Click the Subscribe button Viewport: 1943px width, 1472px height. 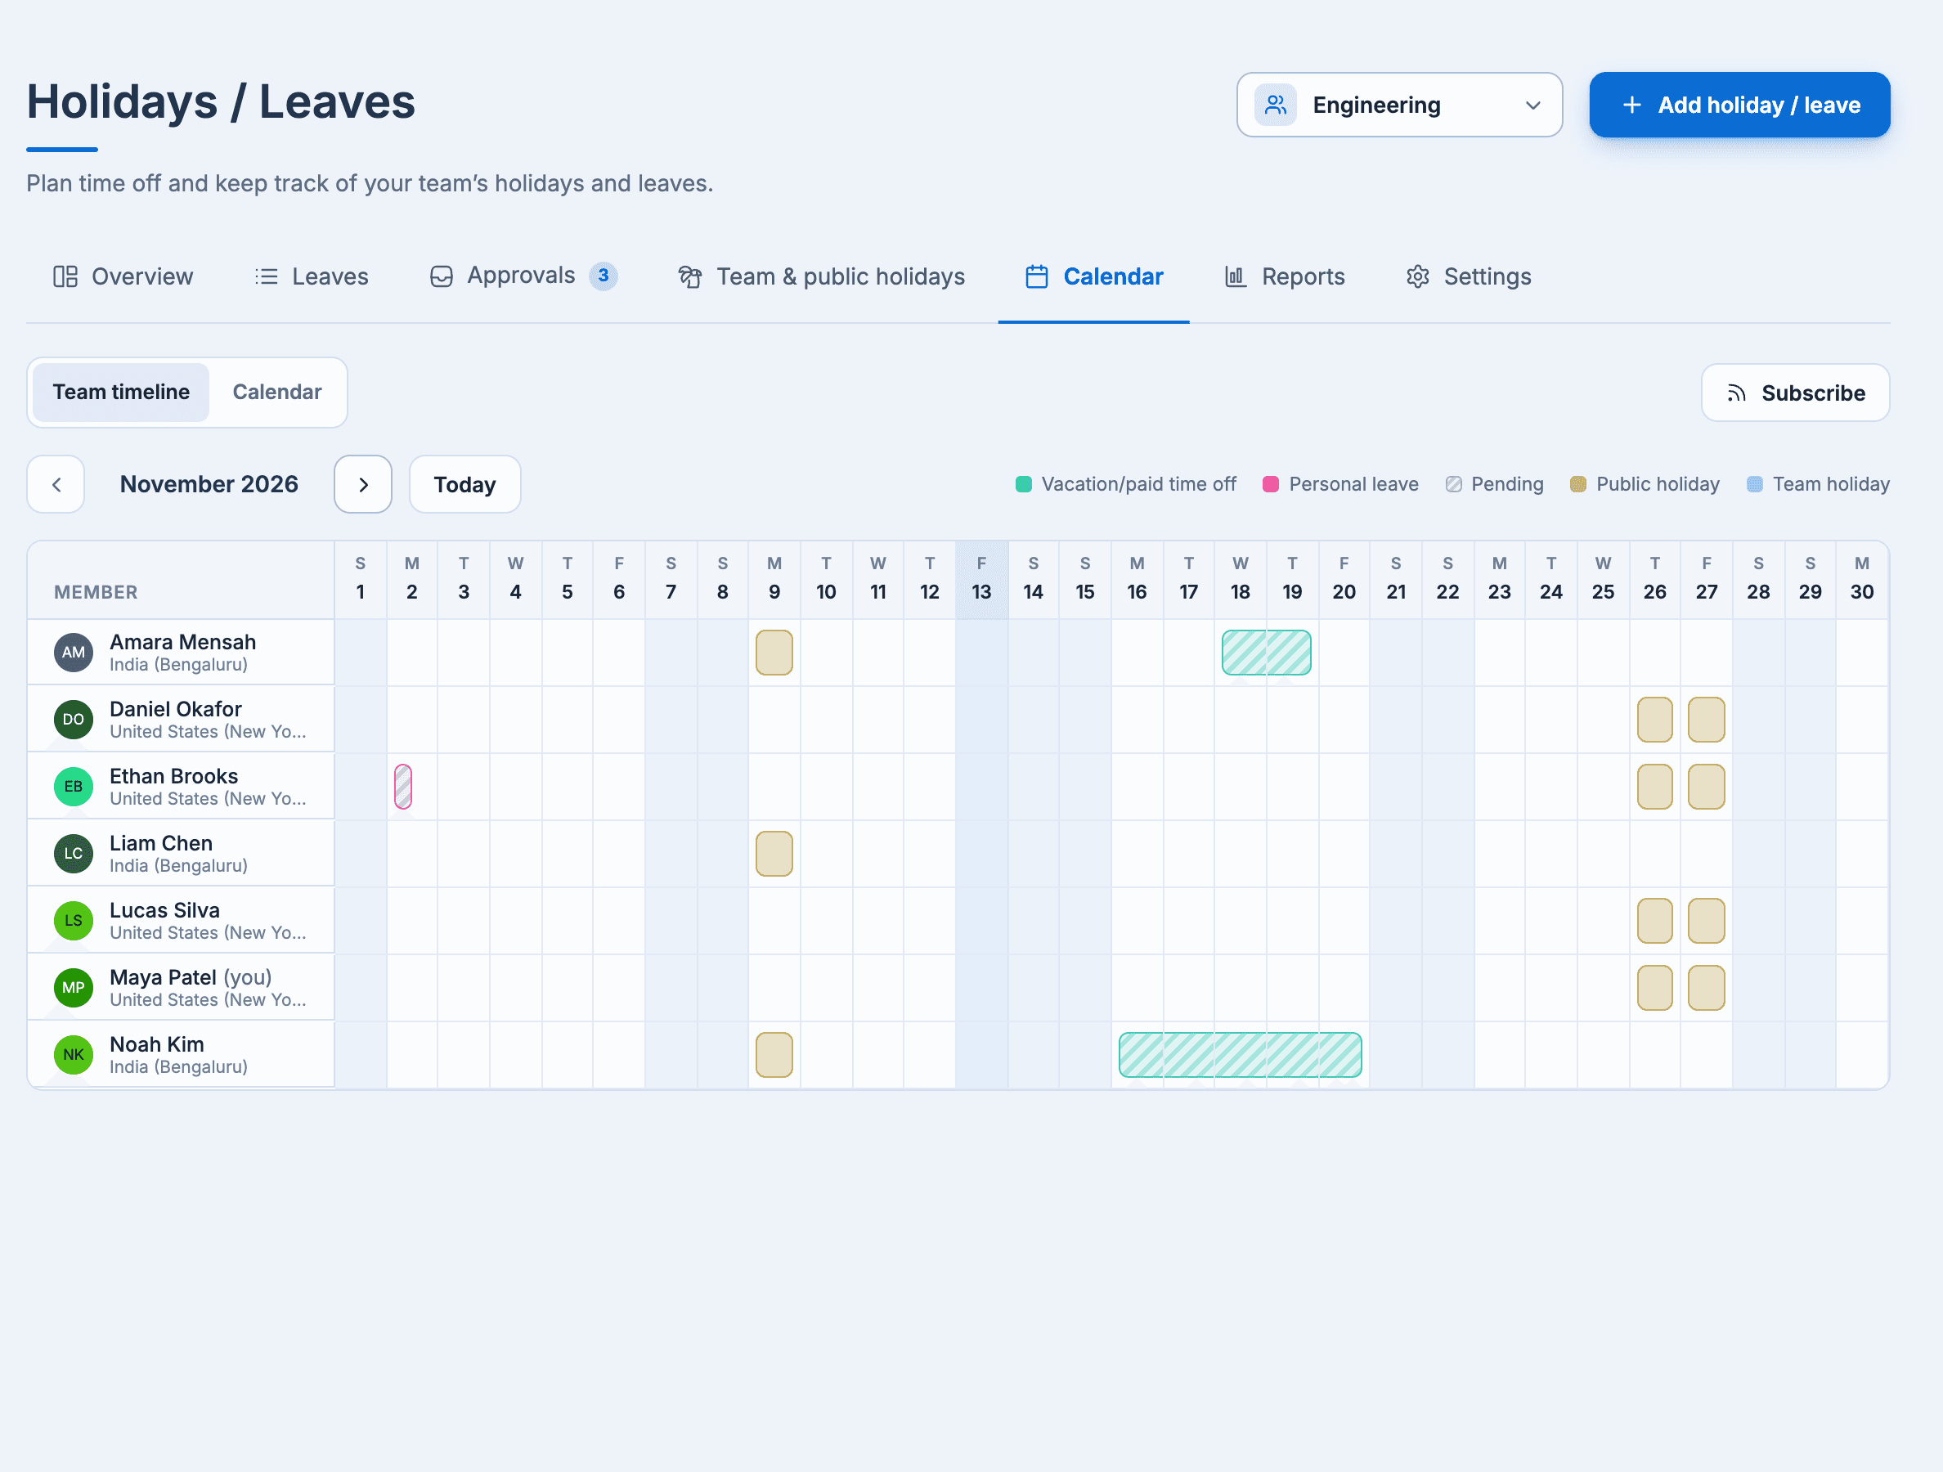tap(1794, 393)
